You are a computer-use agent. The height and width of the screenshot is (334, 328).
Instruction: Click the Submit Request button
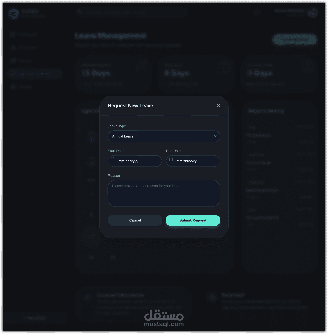tap(193, 220)
